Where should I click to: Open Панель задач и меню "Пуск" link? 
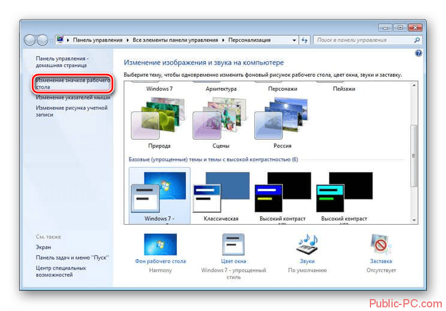click(x=73, y=258)
